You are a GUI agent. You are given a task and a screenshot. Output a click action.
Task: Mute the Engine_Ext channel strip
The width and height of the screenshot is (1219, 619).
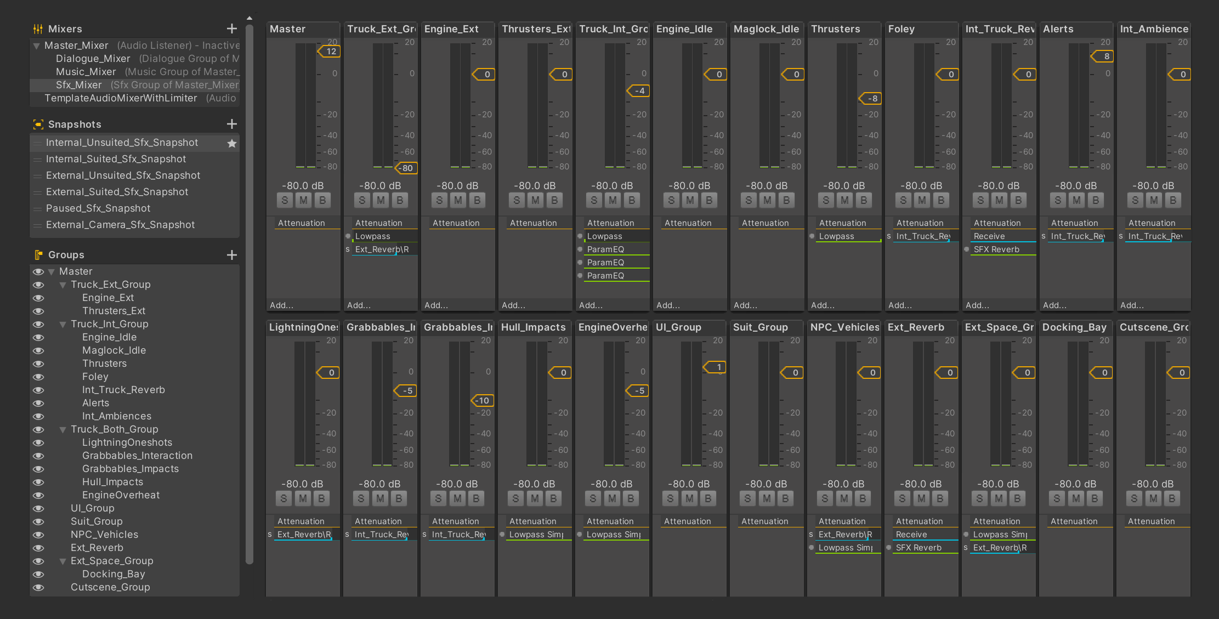458,201
